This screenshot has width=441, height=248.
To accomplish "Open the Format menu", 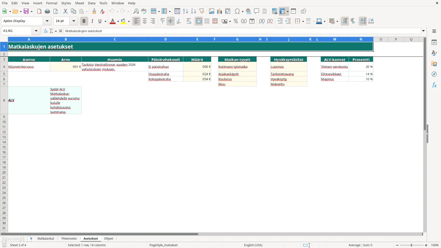I will 51,3.
